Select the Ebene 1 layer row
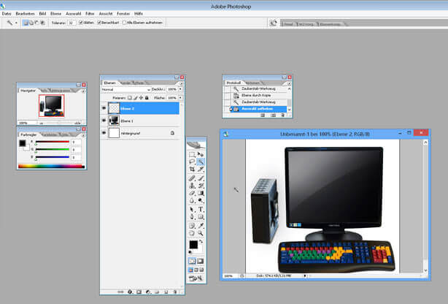 [x=144, y=121]
